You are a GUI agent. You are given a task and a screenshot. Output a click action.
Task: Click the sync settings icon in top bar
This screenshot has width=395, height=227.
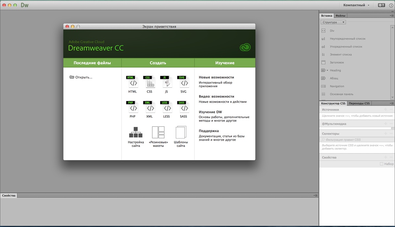click(381, 5)
